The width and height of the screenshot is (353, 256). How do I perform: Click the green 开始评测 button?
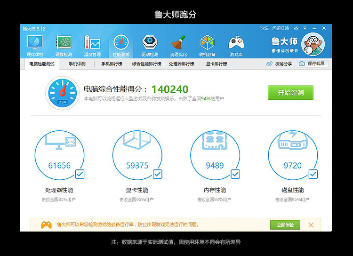(290, 93)
